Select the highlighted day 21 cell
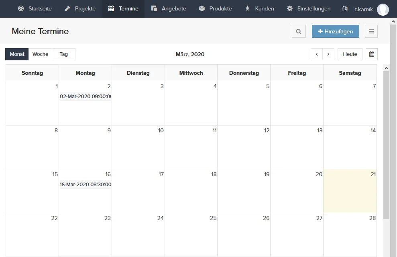Screen dimensions: 397x257 [350, 193]
